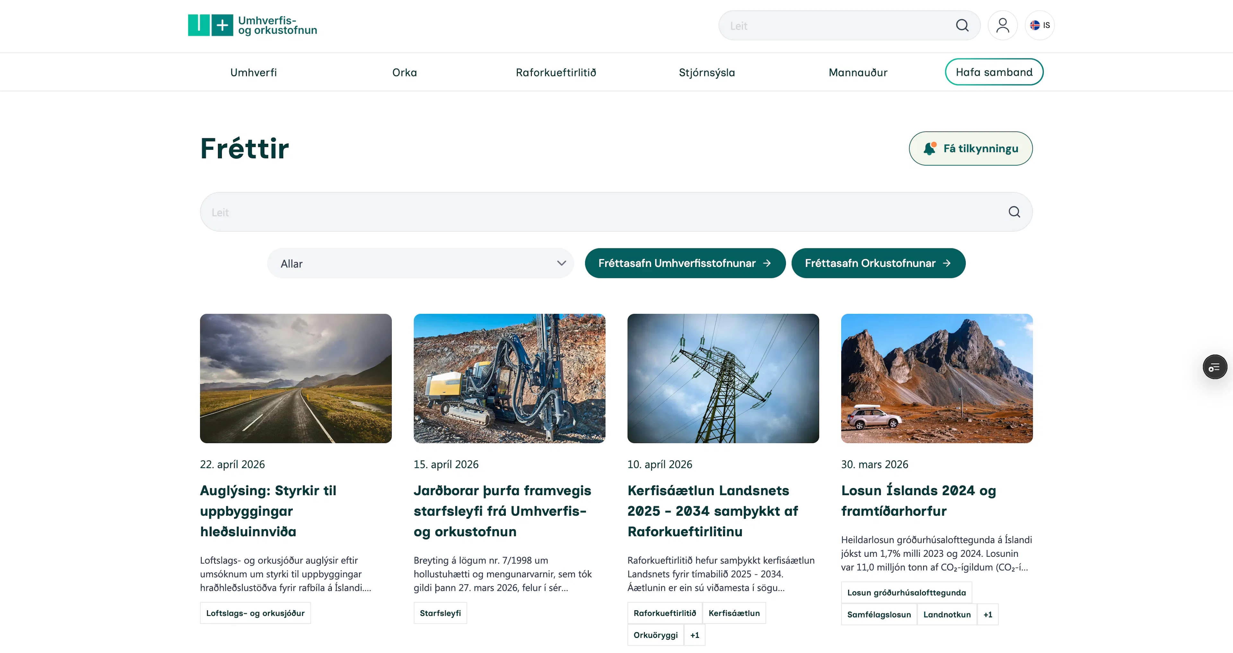
Task: Click the Umhverfis- og orkustofnun logo
Action: (252, 25)
